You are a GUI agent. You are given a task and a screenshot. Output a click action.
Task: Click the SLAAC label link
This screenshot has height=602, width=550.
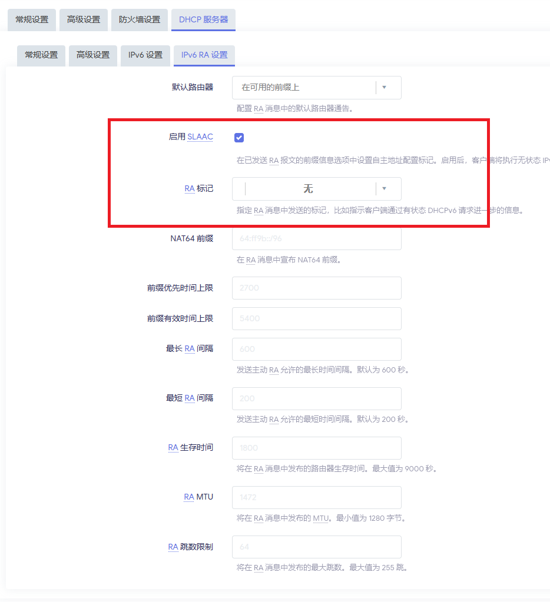click(x=200, y=137)
